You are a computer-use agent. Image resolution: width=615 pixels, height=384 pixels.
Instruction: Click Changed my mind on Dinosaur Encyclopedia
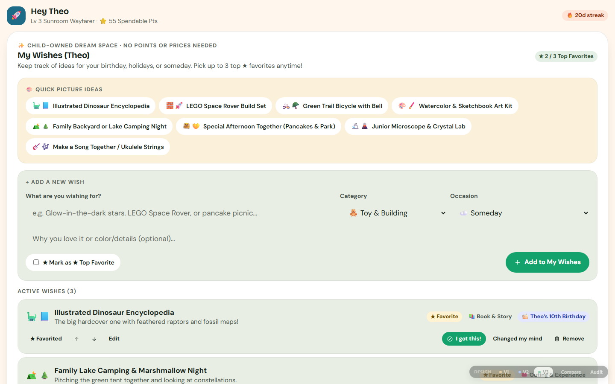[518, 339]
